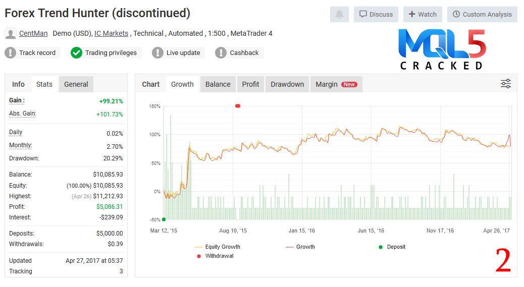The image size is (524, 287).
Task: Click the Forex Trend Hunter title
Action: point(97,13)
